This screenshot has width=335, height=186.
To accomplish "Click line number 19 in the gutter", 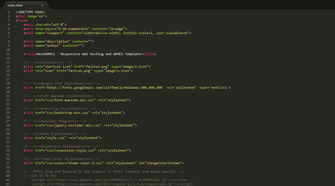I will (8, 88).
